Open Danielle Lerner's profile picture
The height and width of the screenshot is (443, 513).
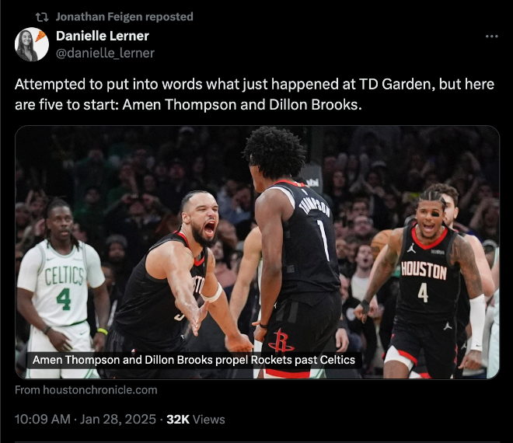[x=32, y=44]
